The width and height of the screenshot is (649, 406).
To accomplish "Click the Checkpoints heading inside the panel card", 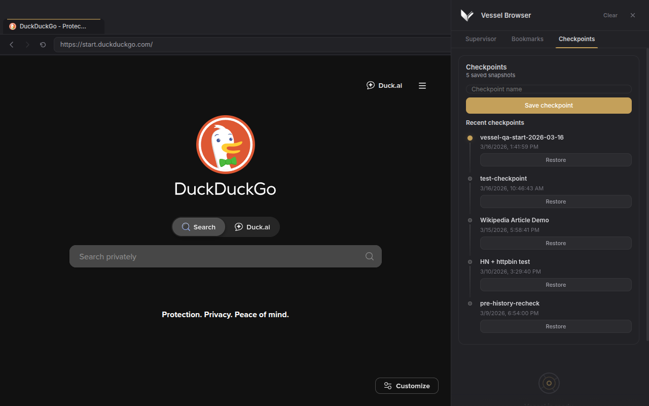I will click(x=486, y=67).
